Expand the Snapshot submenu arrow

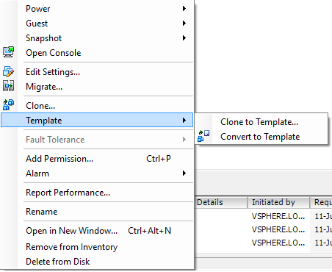click(x=184, y=38)
